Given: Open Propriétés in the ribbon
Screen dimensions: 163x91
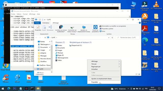Looking at the screenshot, I should pyautogui.click(x=38, y=28).
